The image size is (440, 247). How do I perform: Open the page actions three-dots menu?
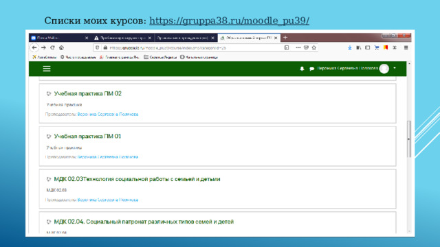click(298, 47)
